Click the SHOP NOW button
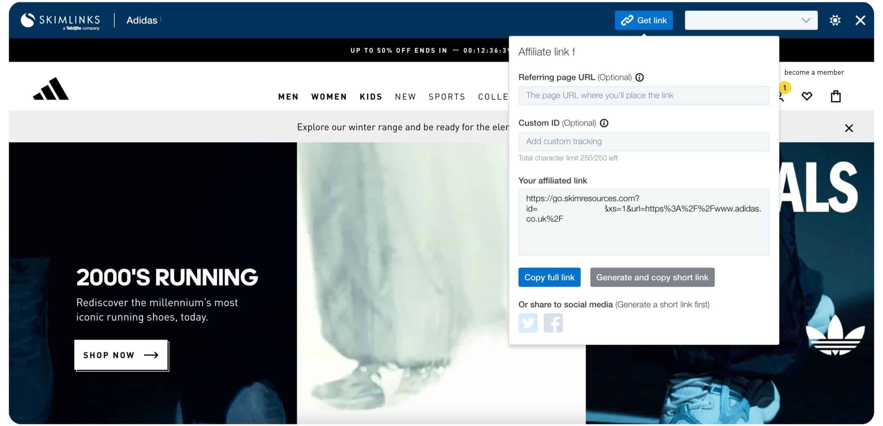The width and height of the screenshot is (883, 426). click(x=121, y=355)
